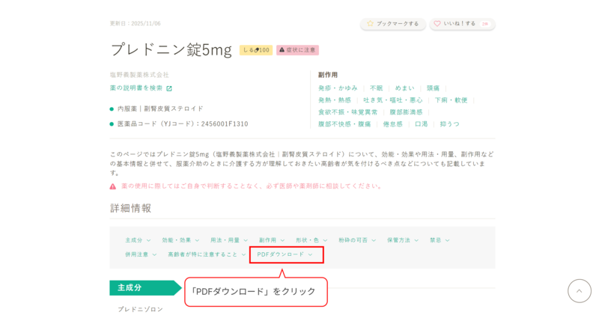Jump to 高齢者が特に注意すること section
Screen dimensions: 599x330
[x=207, y=254]
